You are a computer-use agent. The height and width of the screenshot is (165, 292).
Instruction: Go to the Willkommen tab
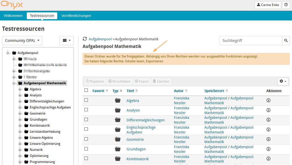coord(13,16)
